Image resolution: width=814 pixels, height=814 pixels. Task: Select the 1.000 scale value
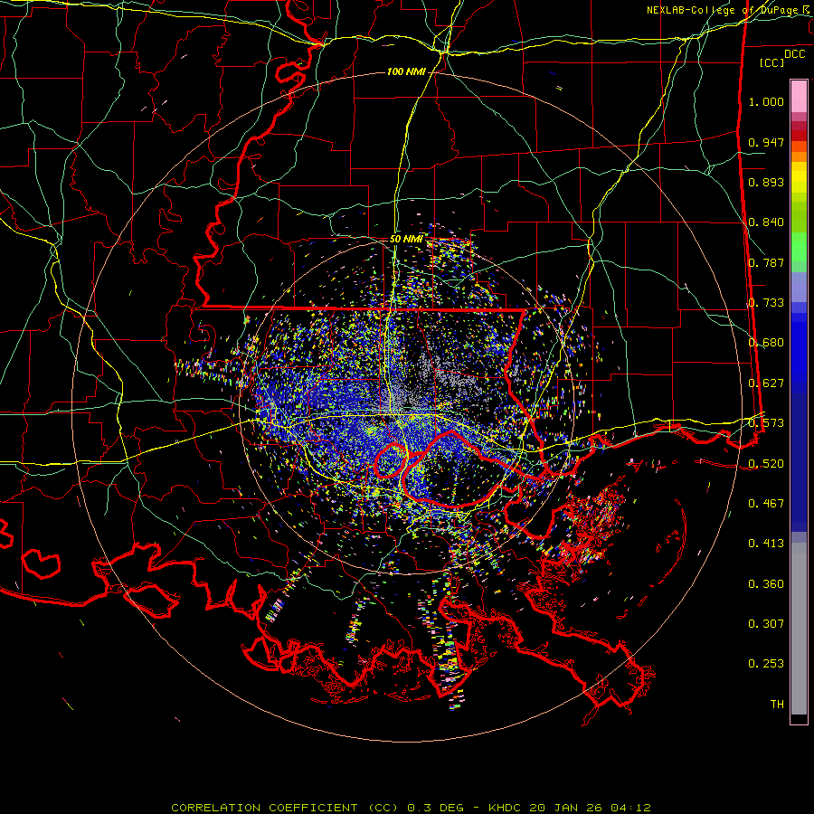766,101
